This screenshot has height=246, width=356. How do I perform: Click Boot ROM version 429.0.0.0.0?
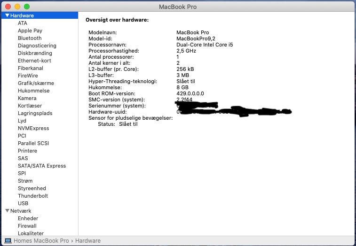(190, 93)
